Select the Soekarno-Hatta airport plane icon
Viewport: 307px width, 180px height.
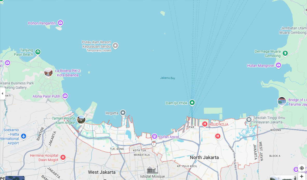(24, 136)
